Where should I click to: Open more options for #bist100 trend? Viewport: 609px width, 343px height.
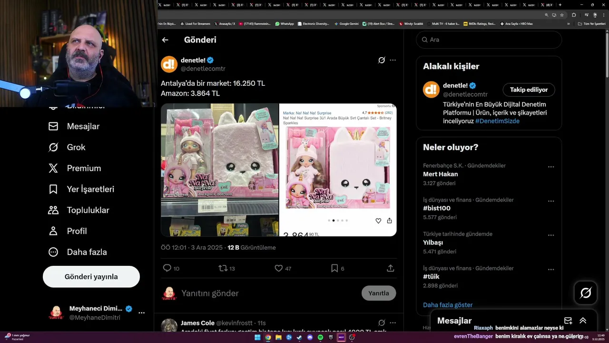[551, 201]
